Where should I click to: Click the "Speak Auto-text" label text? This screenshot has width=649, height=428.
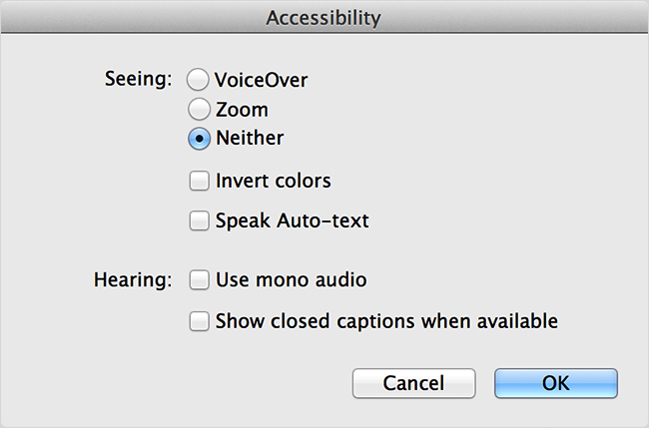coord(292,220)
